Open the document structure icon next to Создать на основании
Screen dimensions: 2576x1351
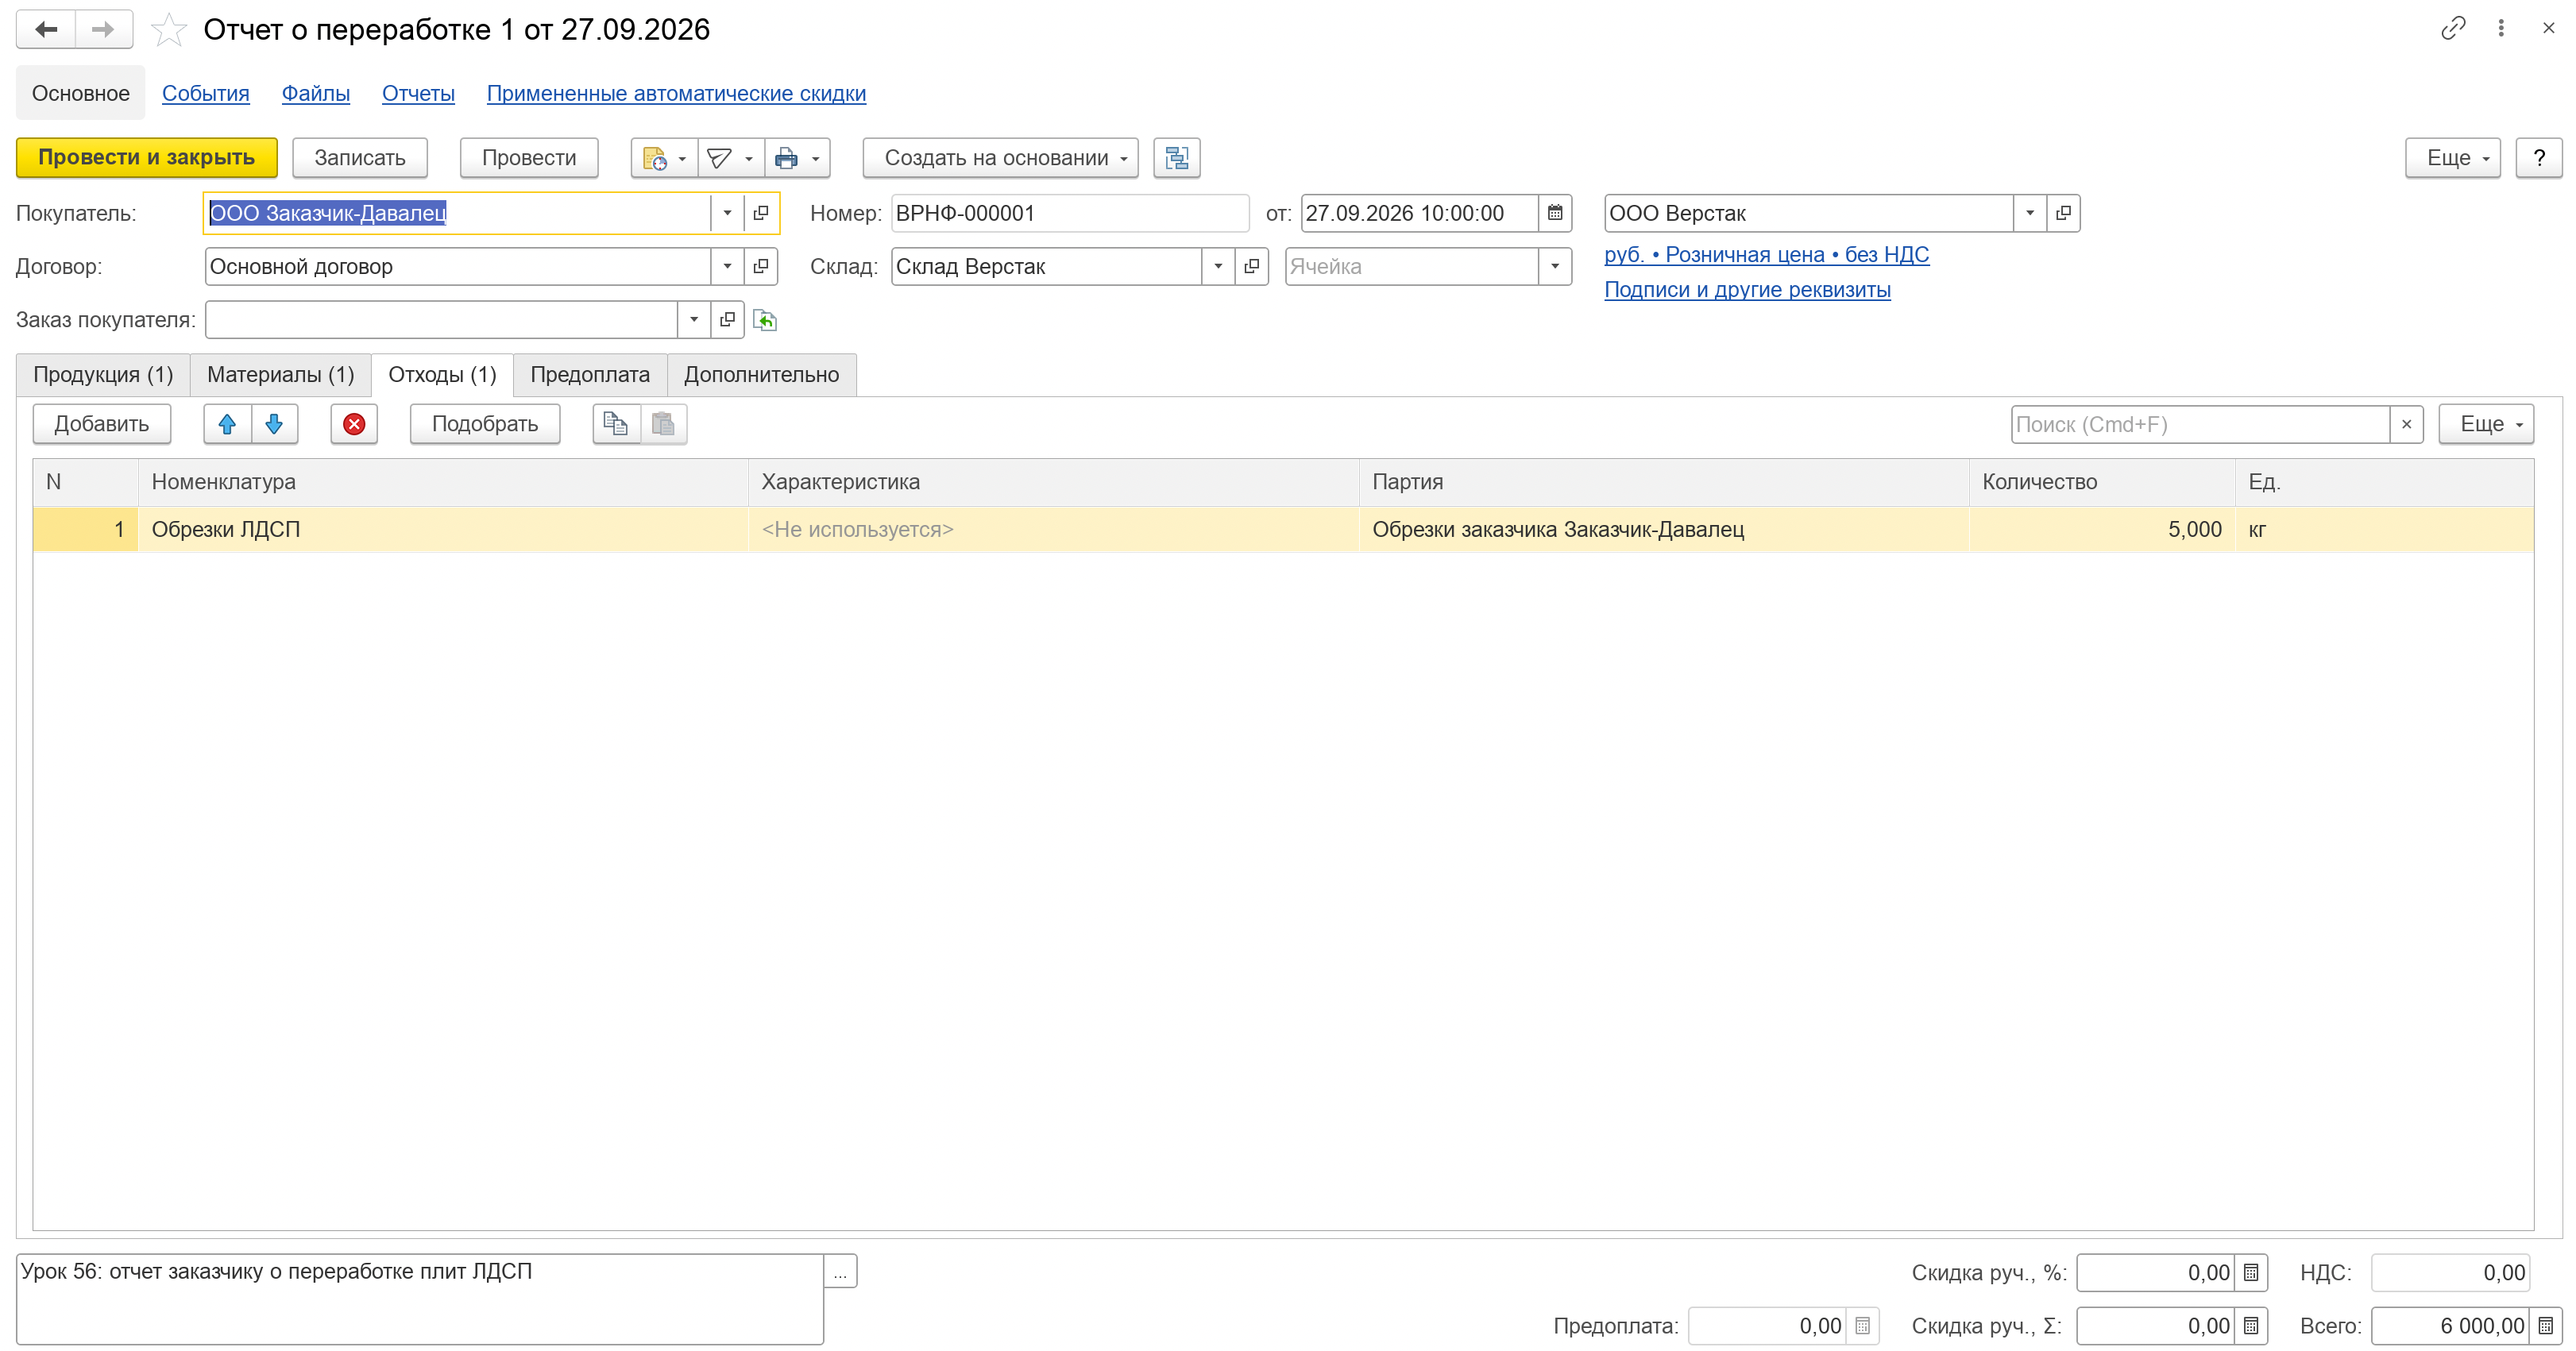pyautogui.click(x=1176, y=158)
